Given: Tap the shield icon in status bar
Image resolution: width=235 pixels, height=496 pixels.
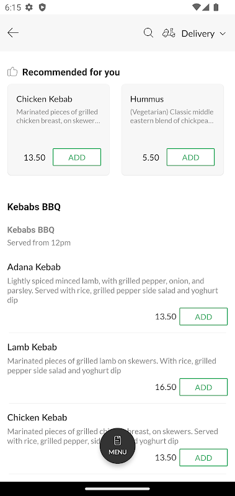Looking at the screenshot, I should coord(42,7).
